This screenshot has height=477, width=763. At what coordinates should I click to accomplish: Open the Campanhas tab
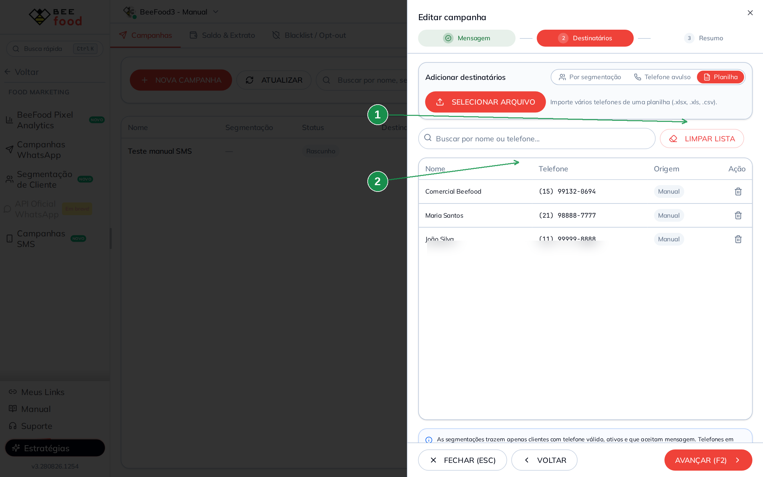(146, 35)
